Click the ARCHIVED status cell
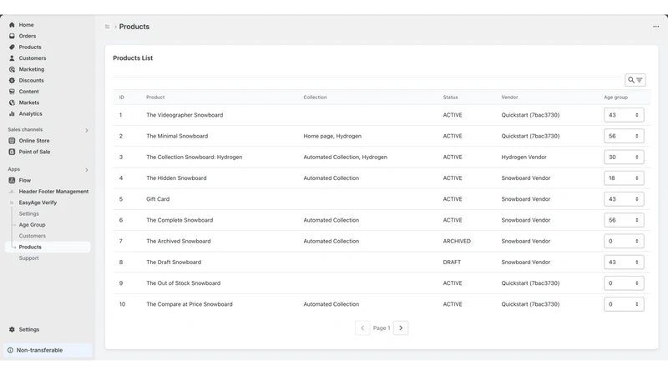This screenshot has width=668, height=375. click(x=457, y=241)
